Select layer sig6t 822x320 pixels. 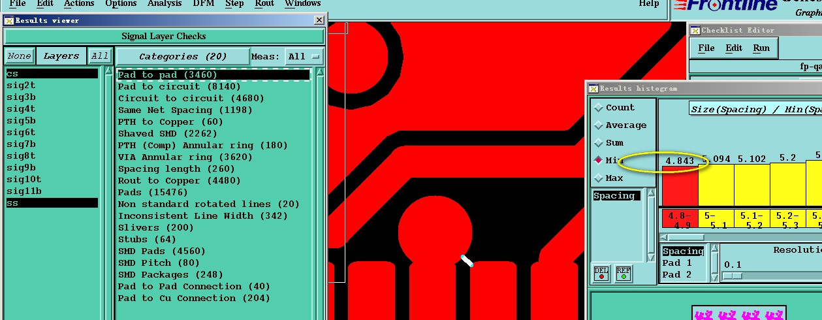point(52,133)
